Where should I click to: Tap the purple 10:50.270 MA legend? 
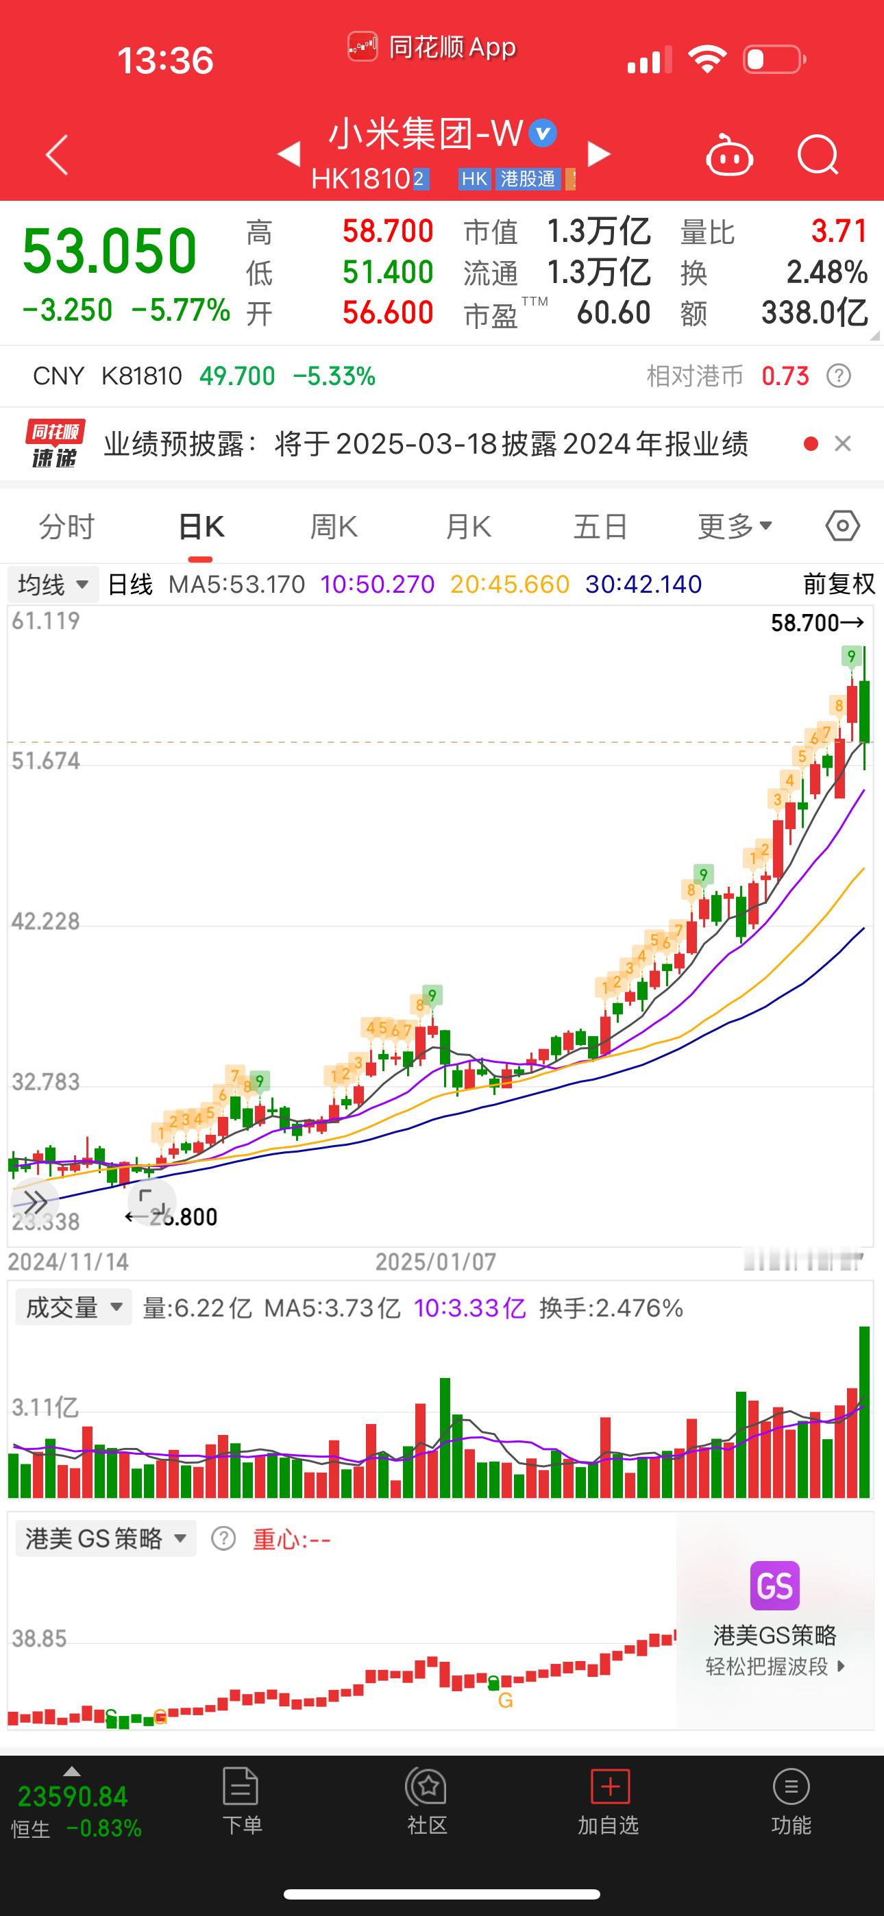coord(378,585)
